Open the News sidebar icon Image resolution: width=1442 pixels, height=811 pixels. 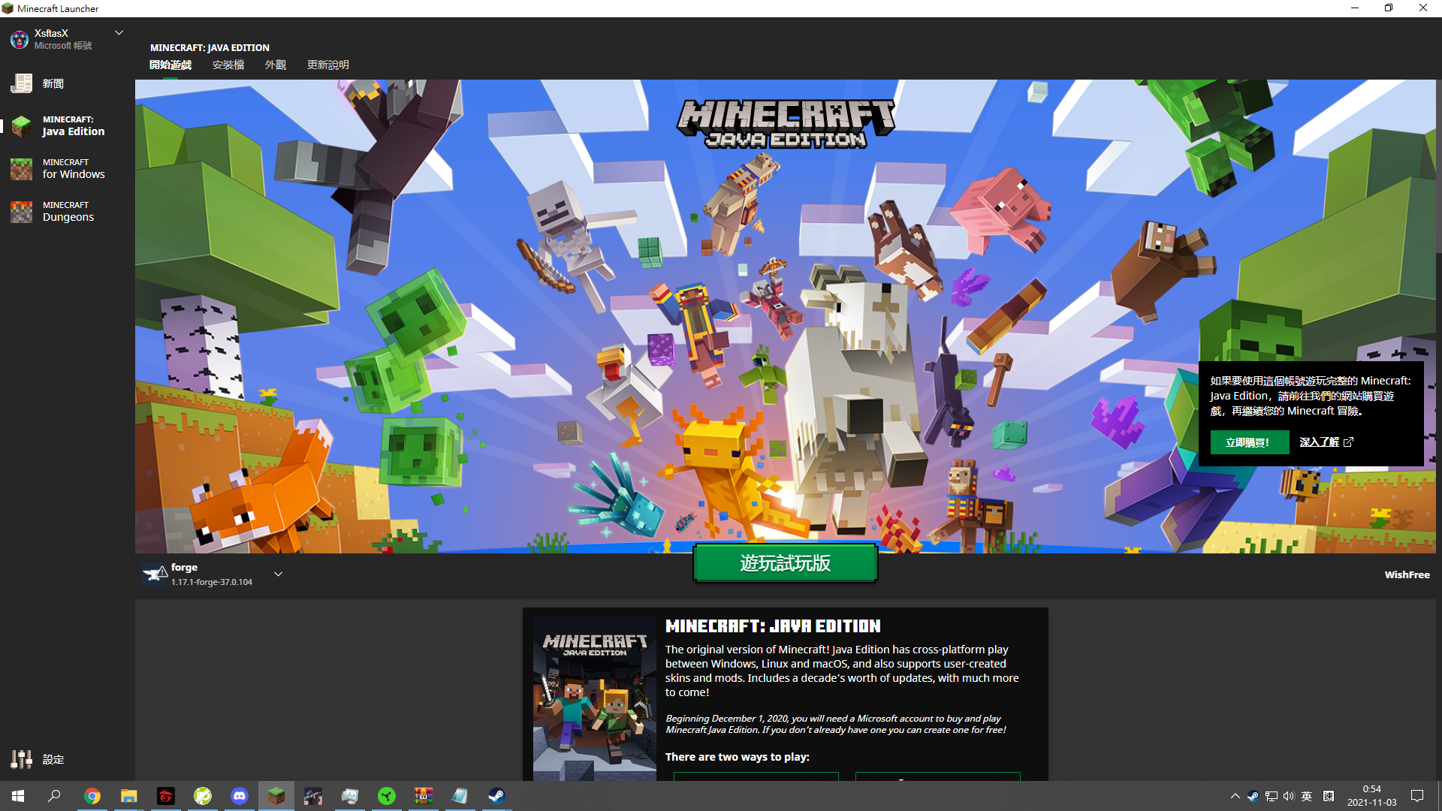[21, 83]
